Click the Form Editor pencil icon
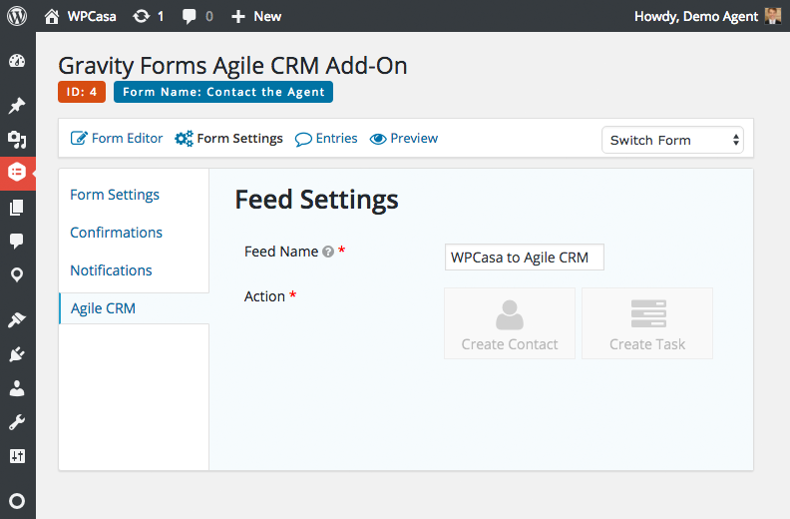This screenshot has height=519, width=790. click(79, 138)
